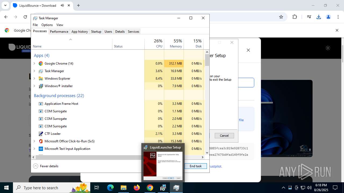344x193 pixels.
Task: Sort processes by the Status column
Action: pyautogui.click(x=128, y=44)
